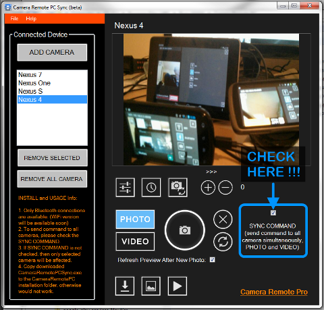Click the app icon in the title bar
324x310 pixels.
tap(8, 7)
